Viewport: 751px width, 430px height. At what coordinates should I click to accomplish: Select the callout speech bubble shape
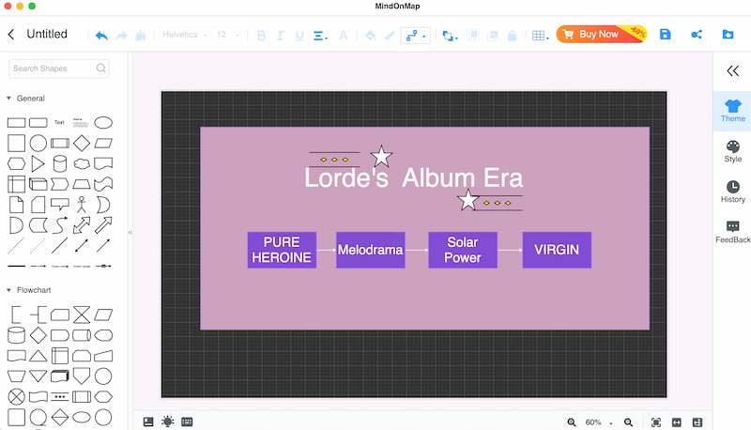coord(60,205)
